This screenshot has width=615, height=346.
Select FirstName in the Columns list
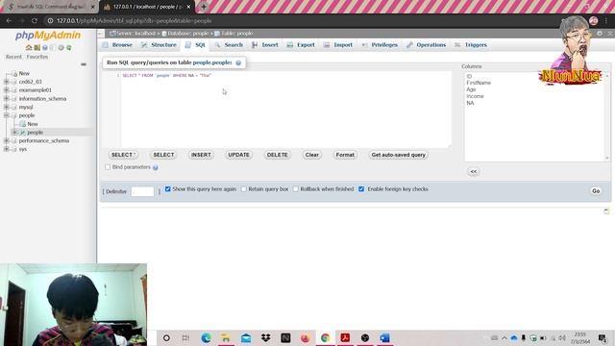click(479, 83)
